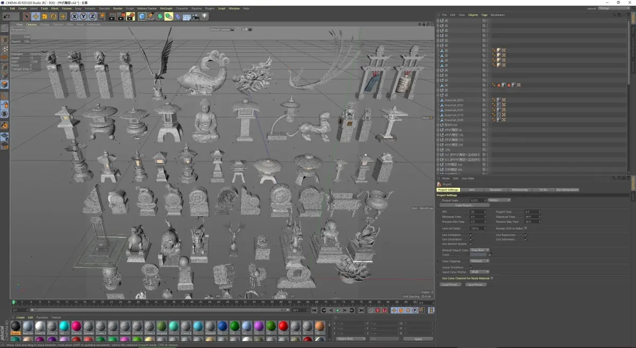Click the Deformer bend icon
The image size is (636, 348).
178,16
